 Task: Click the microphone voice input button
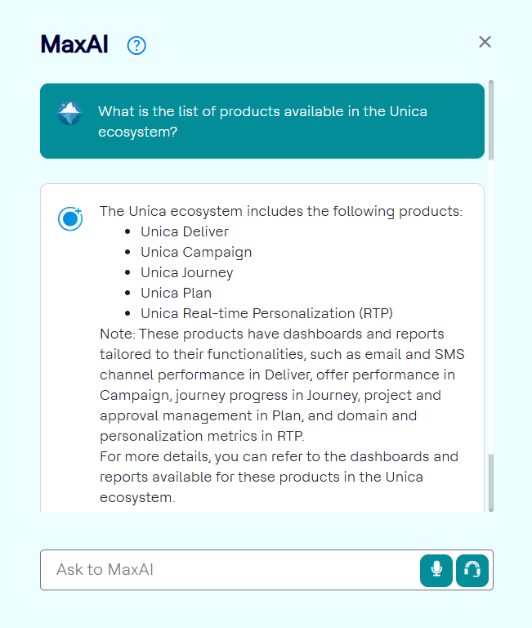[436, 570]
